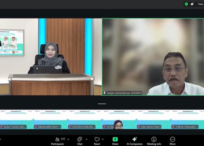Screen dimensions: 204x146
Task: Click muted mic icon on KANTAH KABUPA tile
Action: point(70,127)
